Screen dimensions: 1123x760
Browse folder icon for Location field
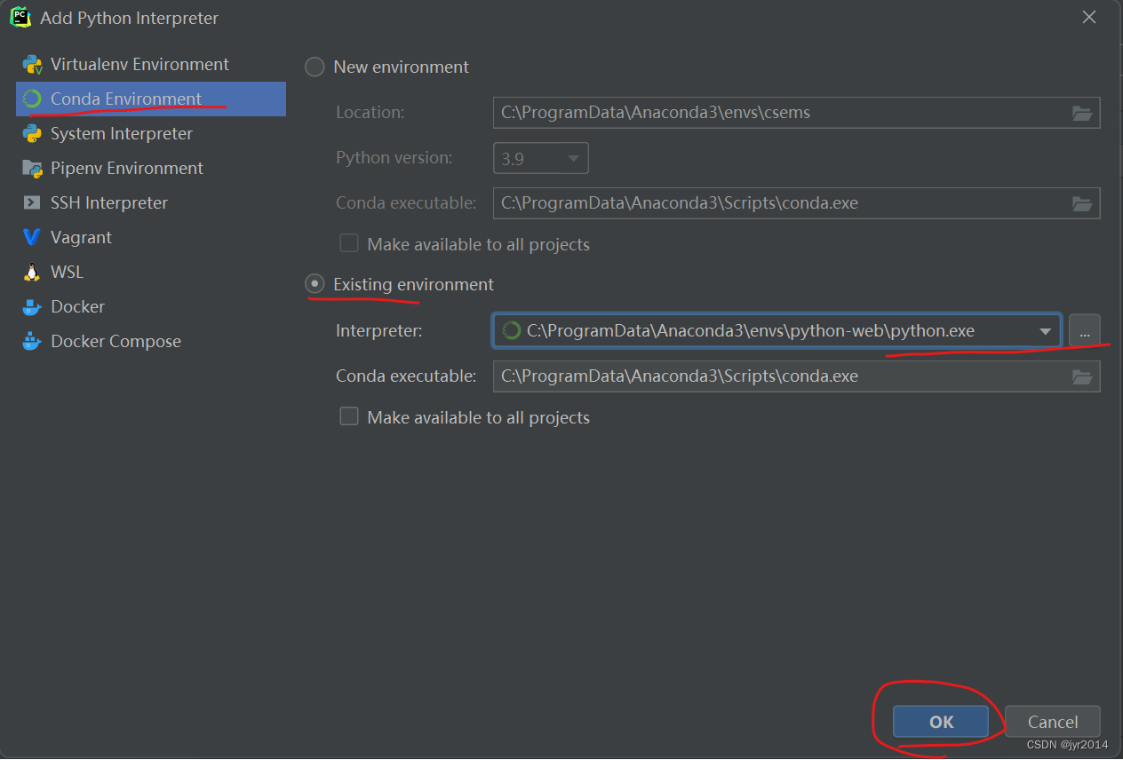1081,113
